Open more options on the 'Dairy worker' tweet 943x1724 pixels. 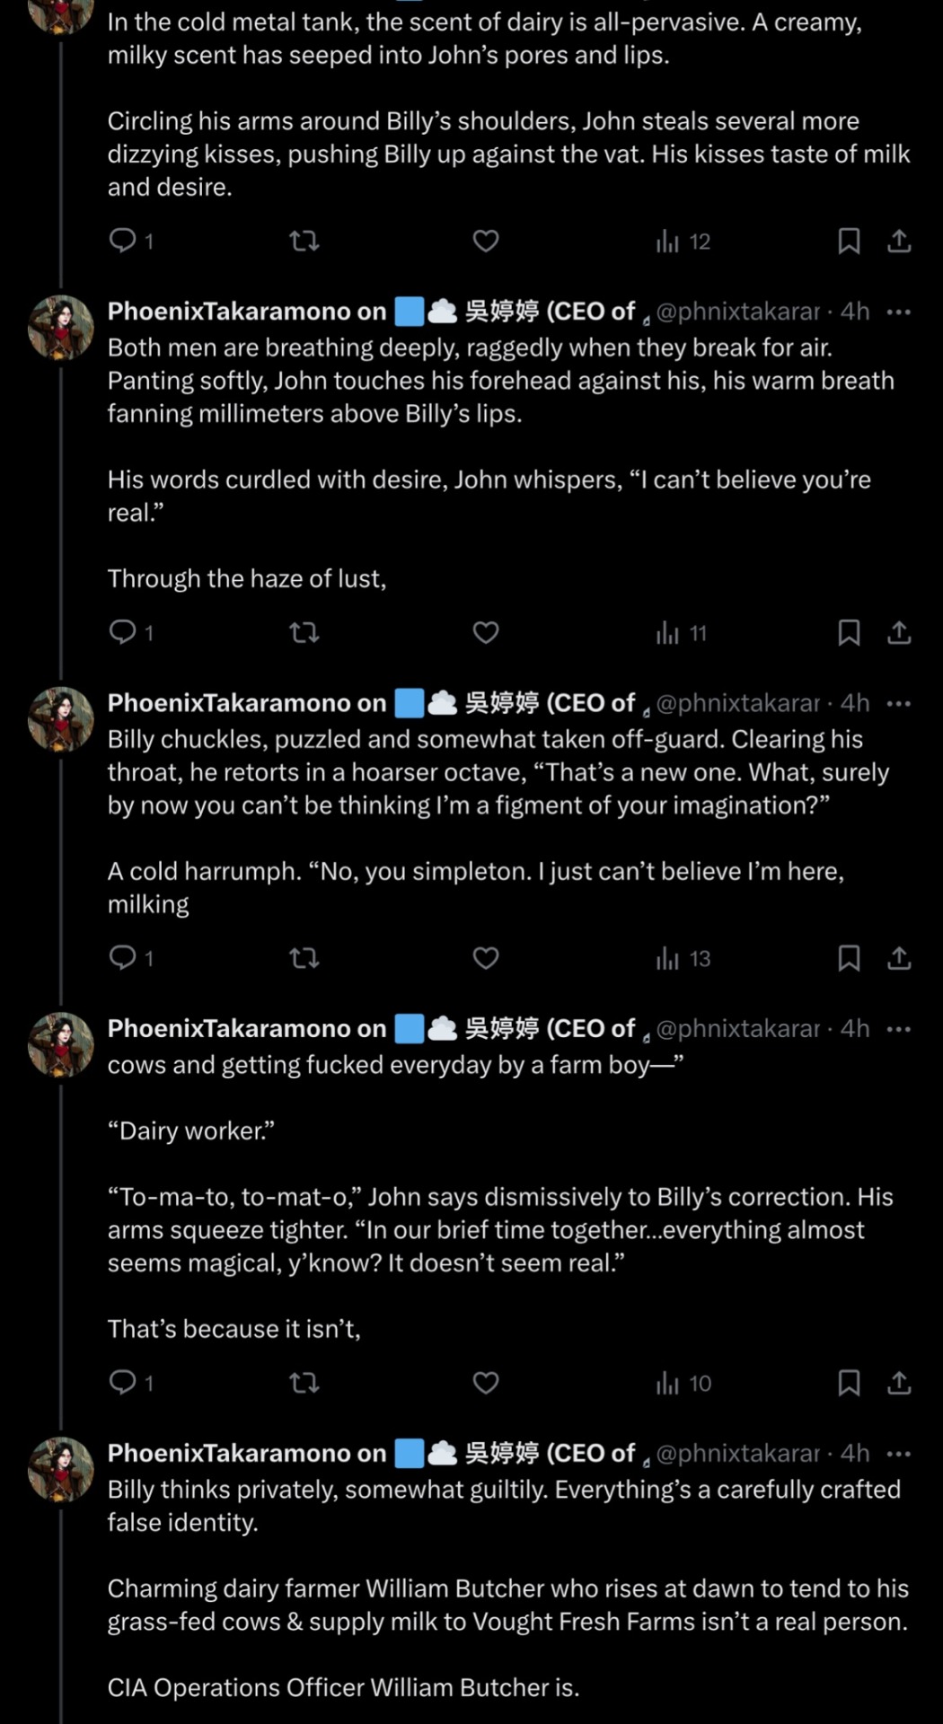point(898,1029)
